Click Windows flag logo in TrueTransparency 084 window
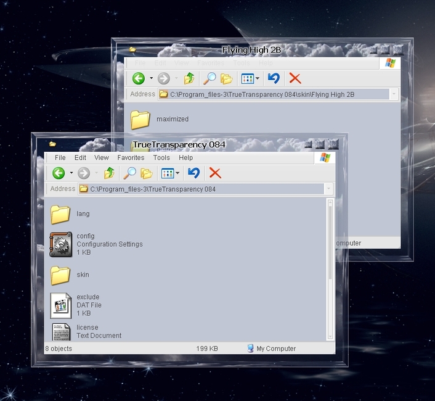The height and width of the screenshot is (401, 435). tap(325, 157)
